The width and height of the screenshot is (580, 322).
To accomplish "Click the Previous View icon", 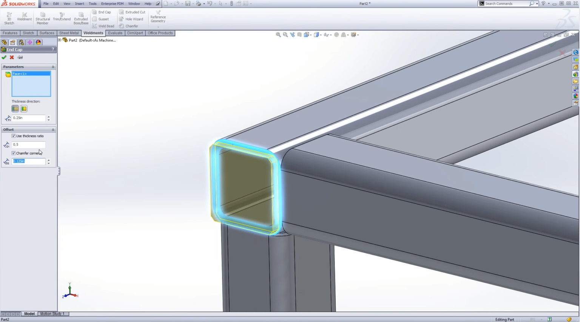I will coord(292,35).
